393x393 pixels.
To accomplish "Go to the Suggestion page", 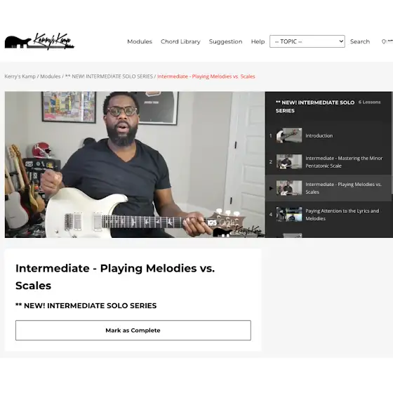I will 225,41.
